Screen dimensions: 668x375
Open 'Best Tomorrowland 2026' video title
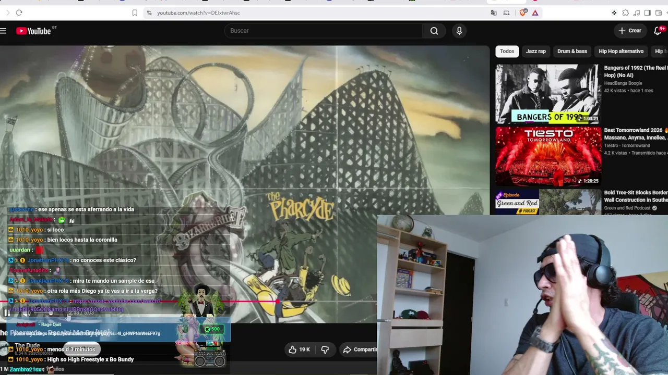tap(636, 134)
